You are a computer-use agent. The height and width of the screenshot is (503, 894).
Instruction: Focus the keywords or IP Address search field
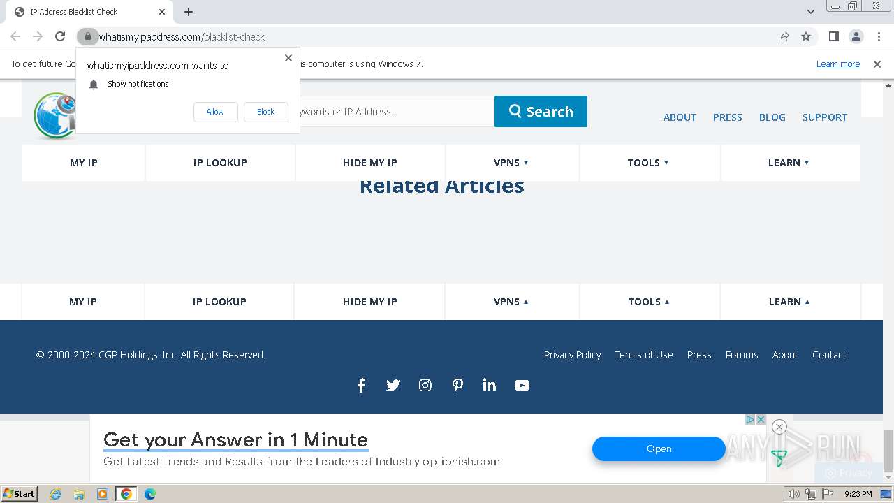(396, 112)
